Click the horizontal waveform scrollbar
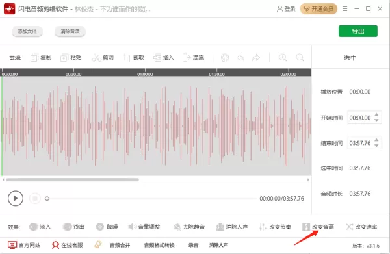This screenshot has width=390, height=254. click(73, 180)
